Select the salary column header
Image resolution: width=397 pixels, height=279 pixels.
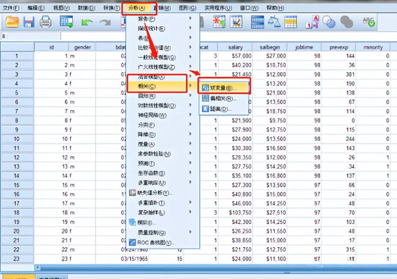(235, 47)
